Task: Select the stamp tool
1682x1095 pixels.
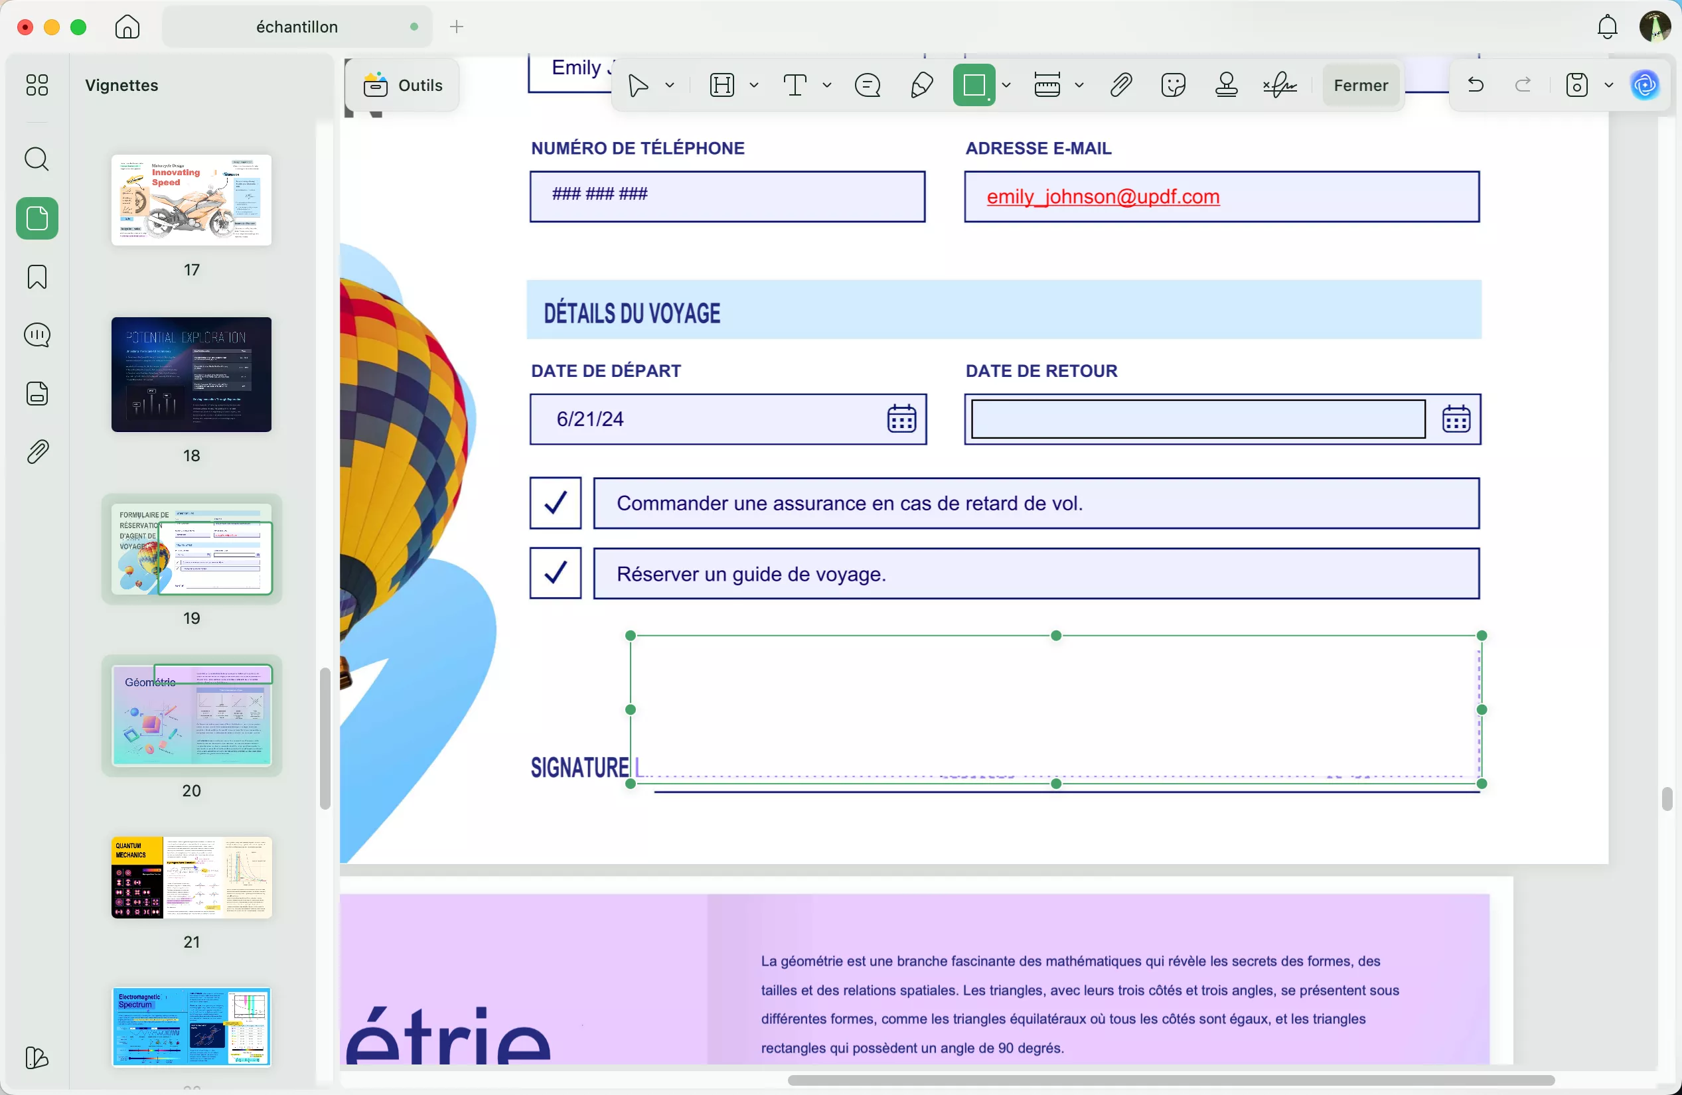Action: [1226, 86]
